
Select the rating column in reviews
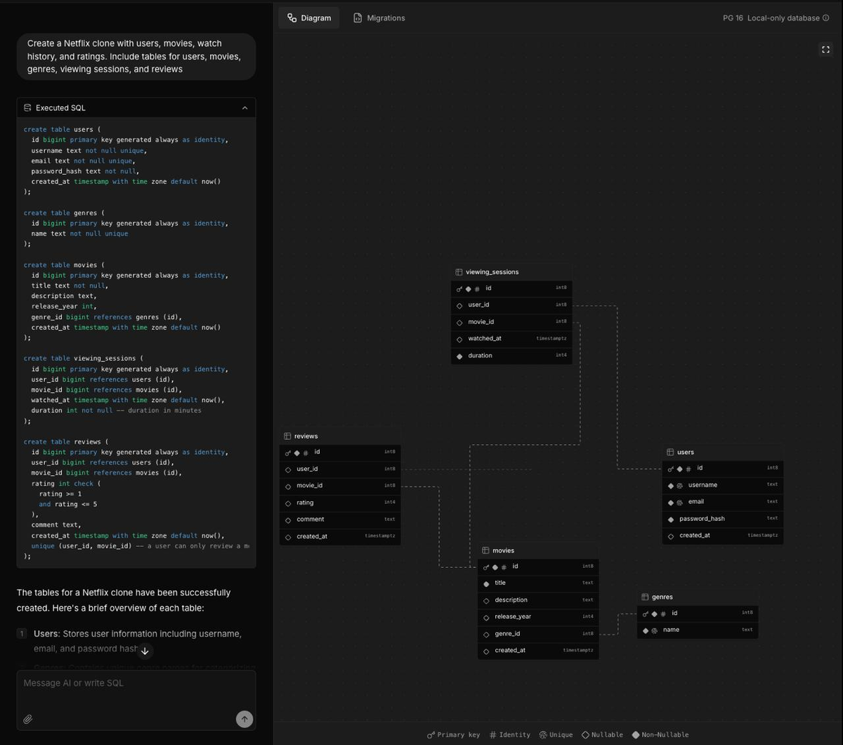point(340,503)
